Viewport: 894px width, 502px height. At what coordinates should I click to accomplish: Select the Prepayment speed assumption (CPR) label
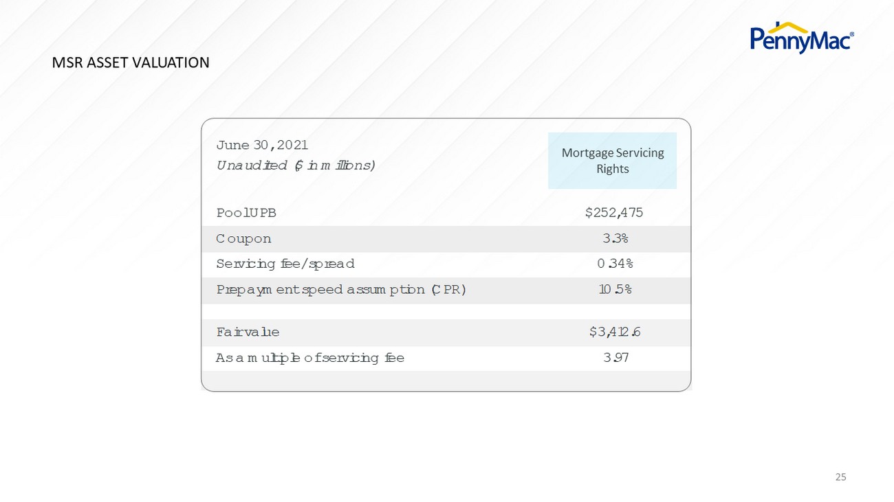click(341, 290)
